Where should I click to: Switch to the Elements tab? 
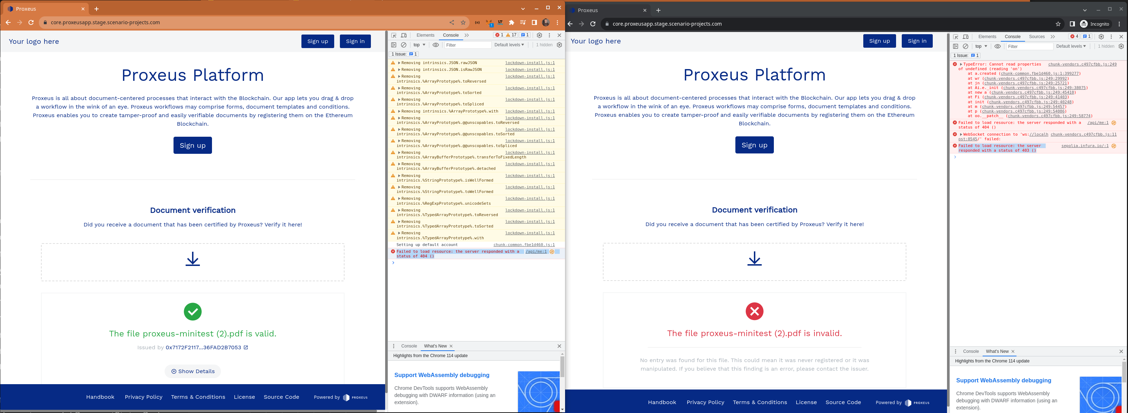(x=425, y=35)
